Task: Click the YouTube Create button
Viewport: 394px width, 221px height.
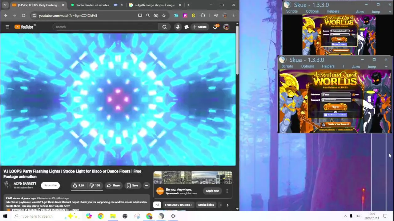Action: pyautogui.click(x=199, y=27)
